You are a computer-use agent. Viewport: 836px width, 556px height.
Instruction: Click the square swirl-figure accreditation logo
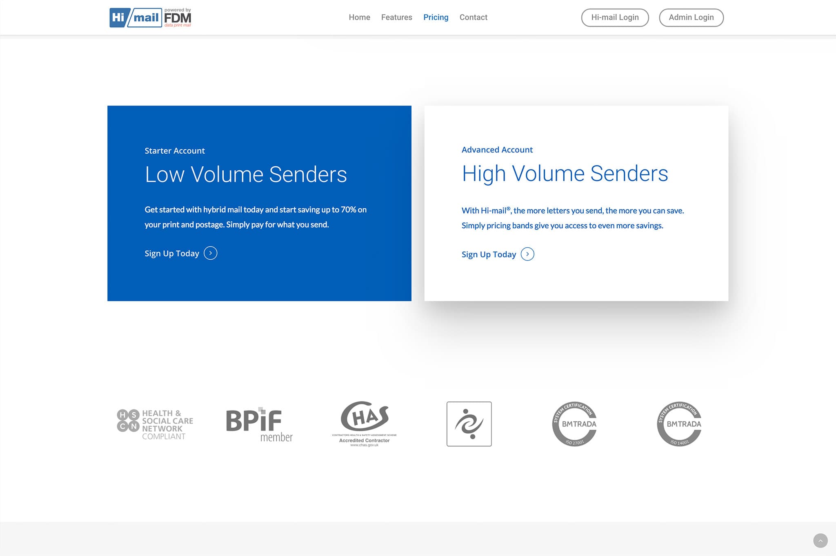(469, 424)
